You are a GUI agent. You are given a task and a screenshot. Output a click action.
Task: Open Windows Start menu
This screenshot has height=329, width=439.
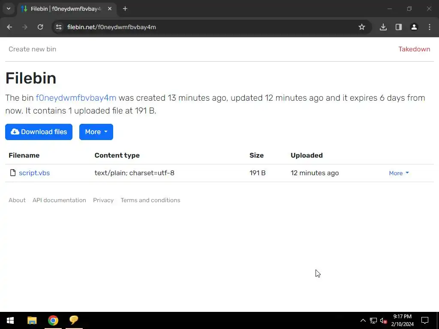(10, 320)
